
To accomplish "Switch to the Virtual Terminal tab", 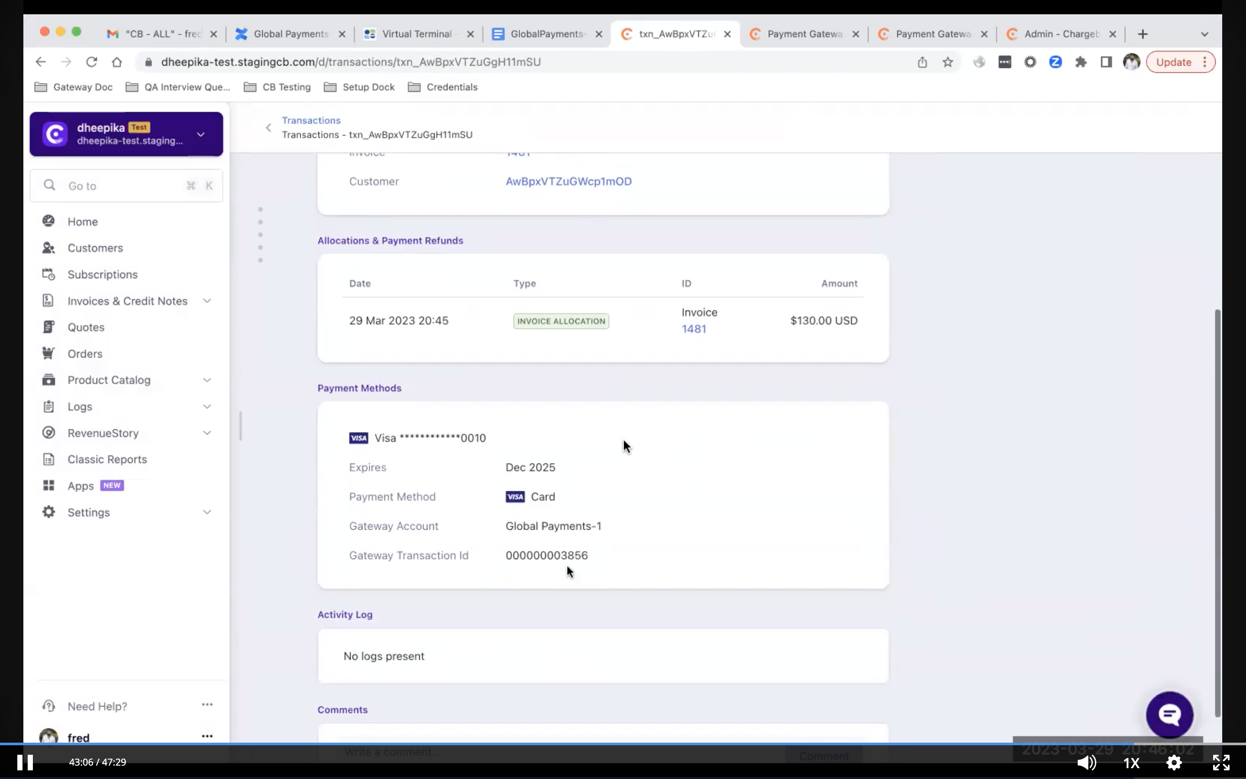I will pos(416,34).
